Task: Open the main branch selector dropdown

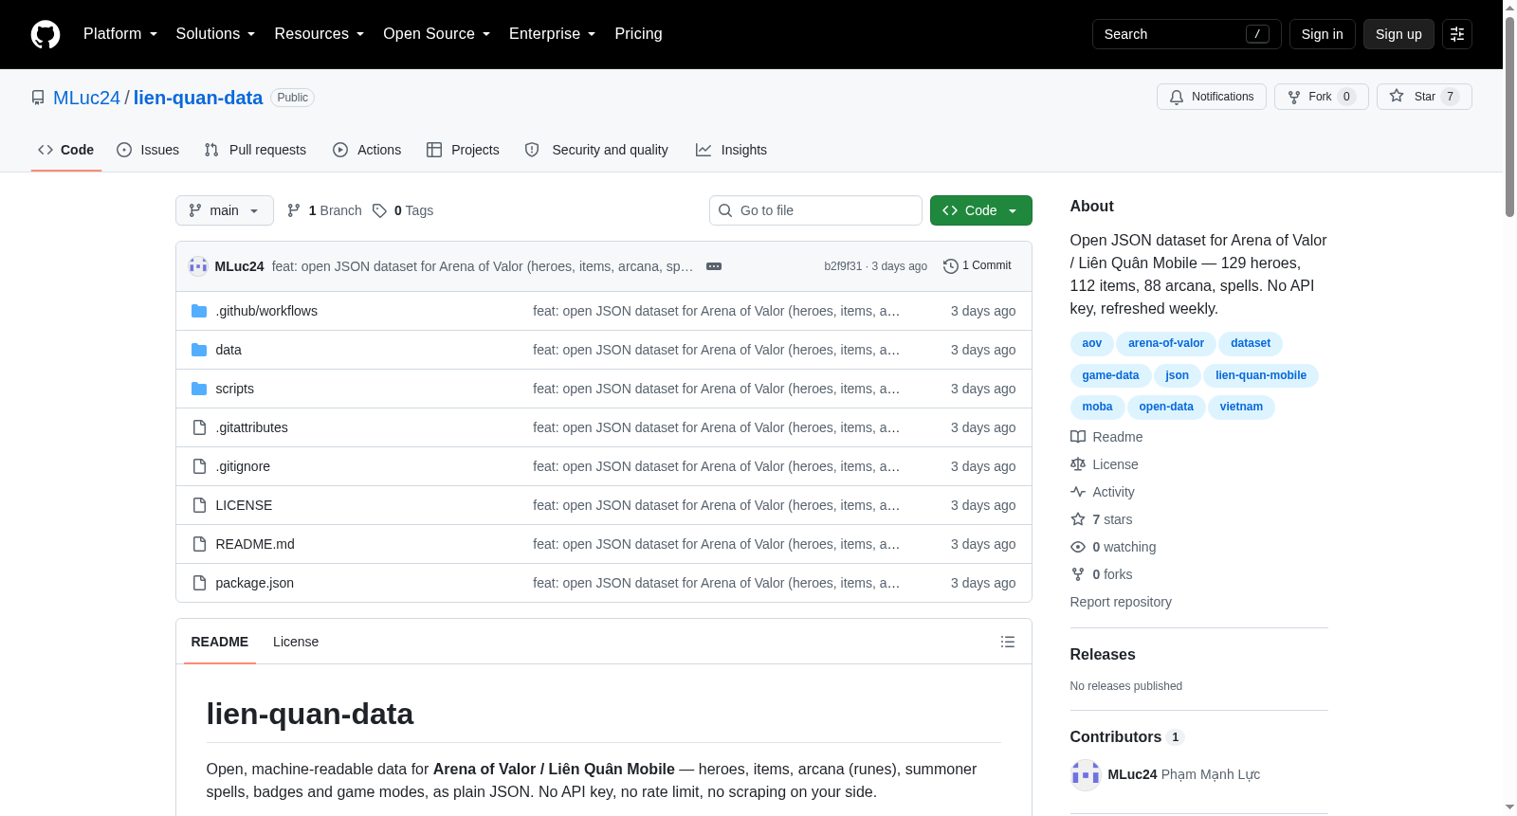Action: pyautogui.click(x=225, y=210)
